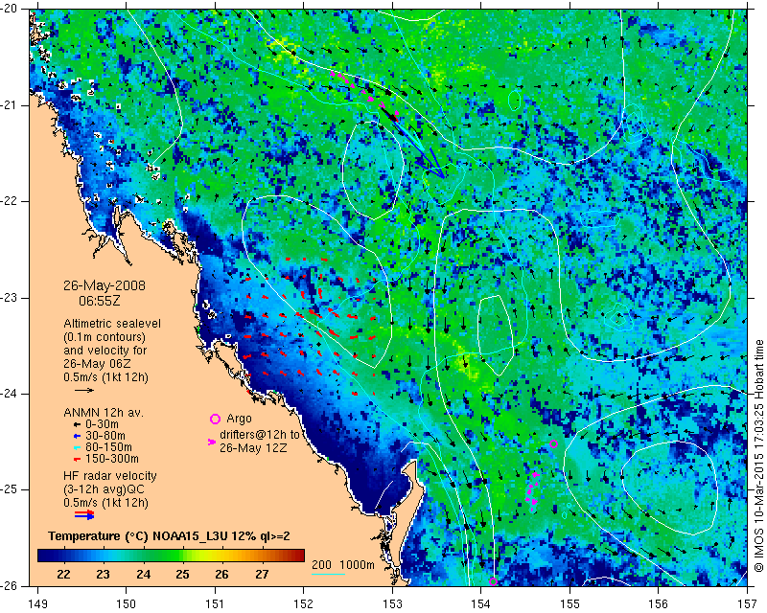The width and height of the screenshot is (767, 613).
Task: Click the longitude axis label 153
Action: click(392, 604)
